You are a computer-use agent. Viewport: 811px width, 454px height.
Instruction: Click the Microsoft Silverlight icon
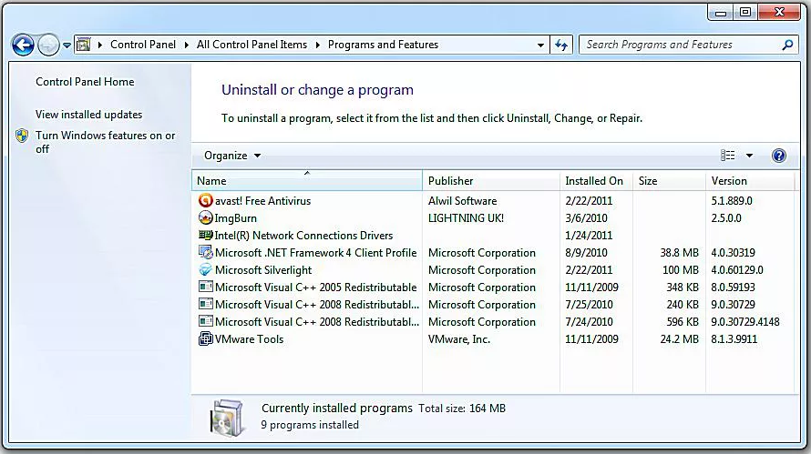pos(205,269)
